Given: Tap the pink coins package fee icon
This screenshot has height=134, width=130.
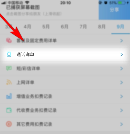Looking at the screenshot, I should (9, 40).
